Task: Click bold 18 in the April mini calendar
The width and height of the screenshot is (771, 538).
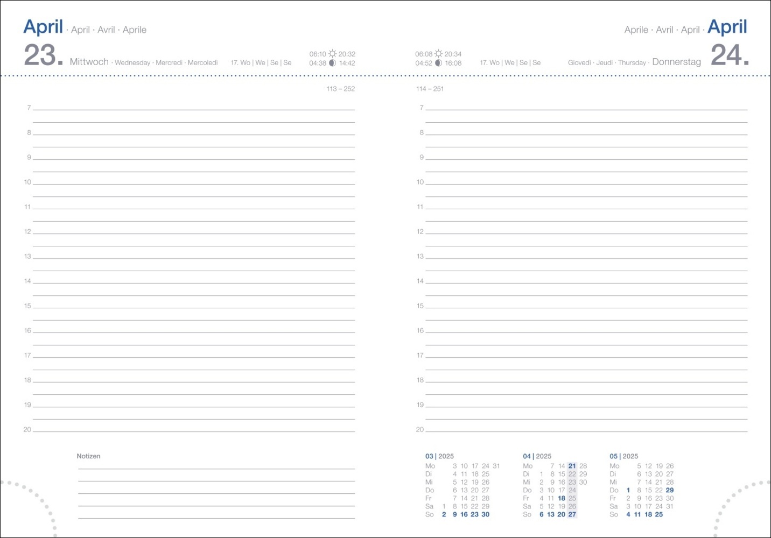Action: [562, 498]
